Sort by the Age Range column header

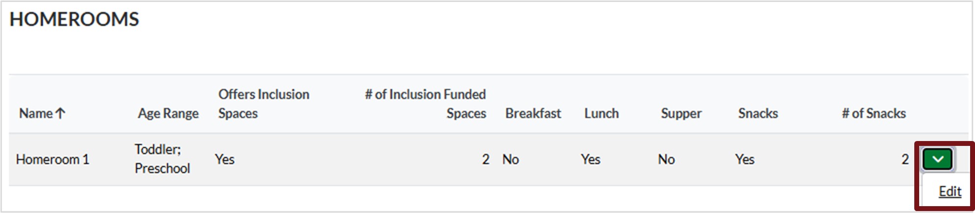pos(168,114)
